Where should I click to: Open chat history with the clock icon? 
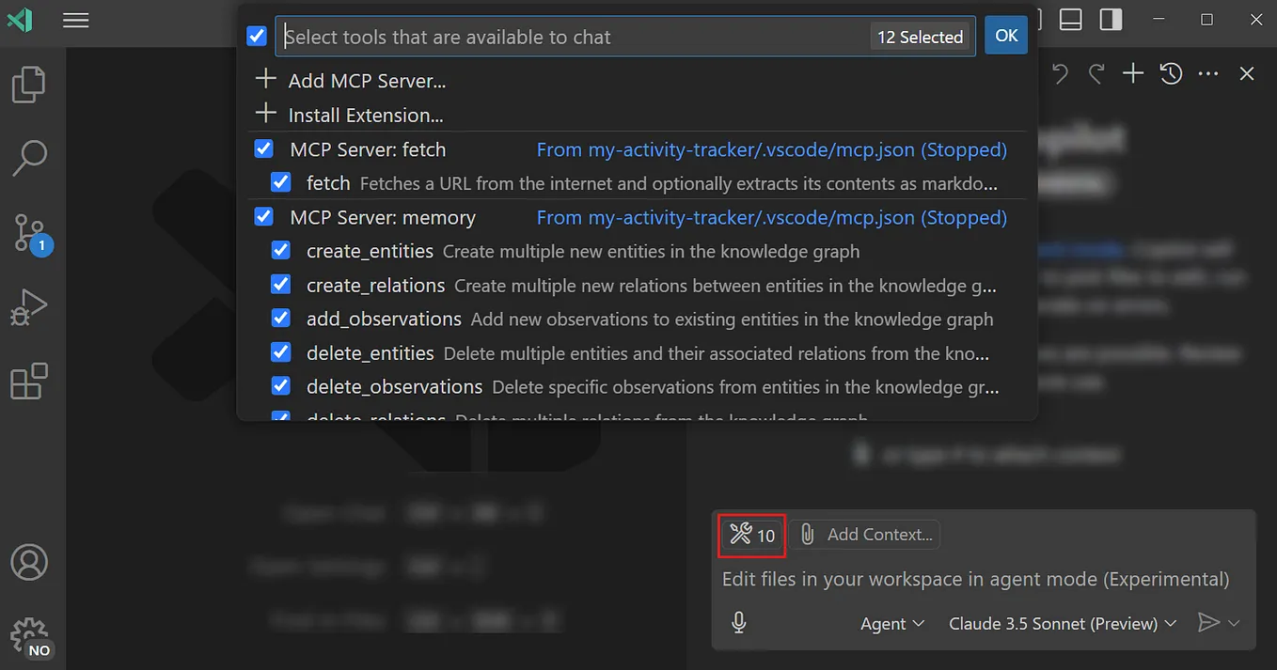[1170, 72]
